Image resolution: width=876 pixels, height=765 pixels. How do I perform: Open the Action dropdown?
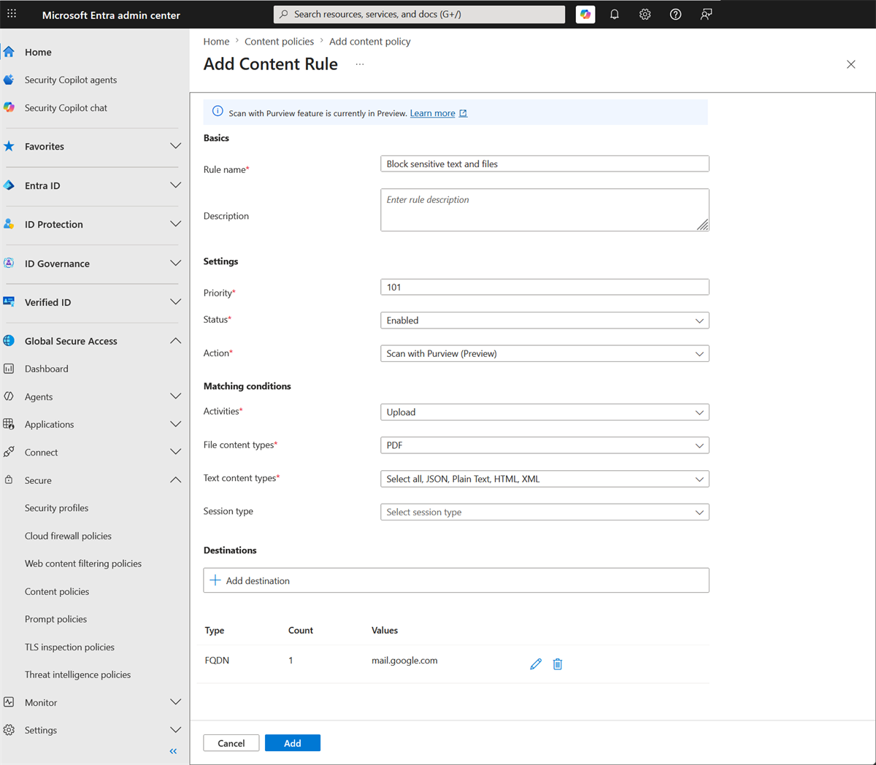(545, 353)
